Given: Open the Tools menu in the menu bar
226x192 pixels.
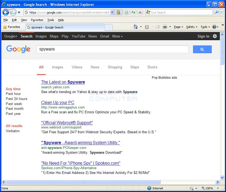Looking at the screenshot, I should coord(51,20).
